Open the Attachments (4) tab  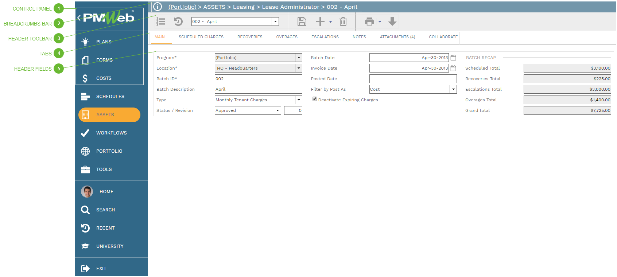397,37
